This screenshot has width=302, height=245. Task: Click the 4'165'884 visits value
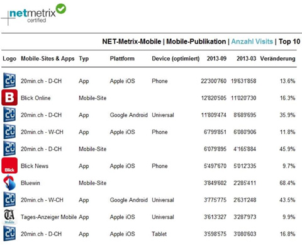245,149
